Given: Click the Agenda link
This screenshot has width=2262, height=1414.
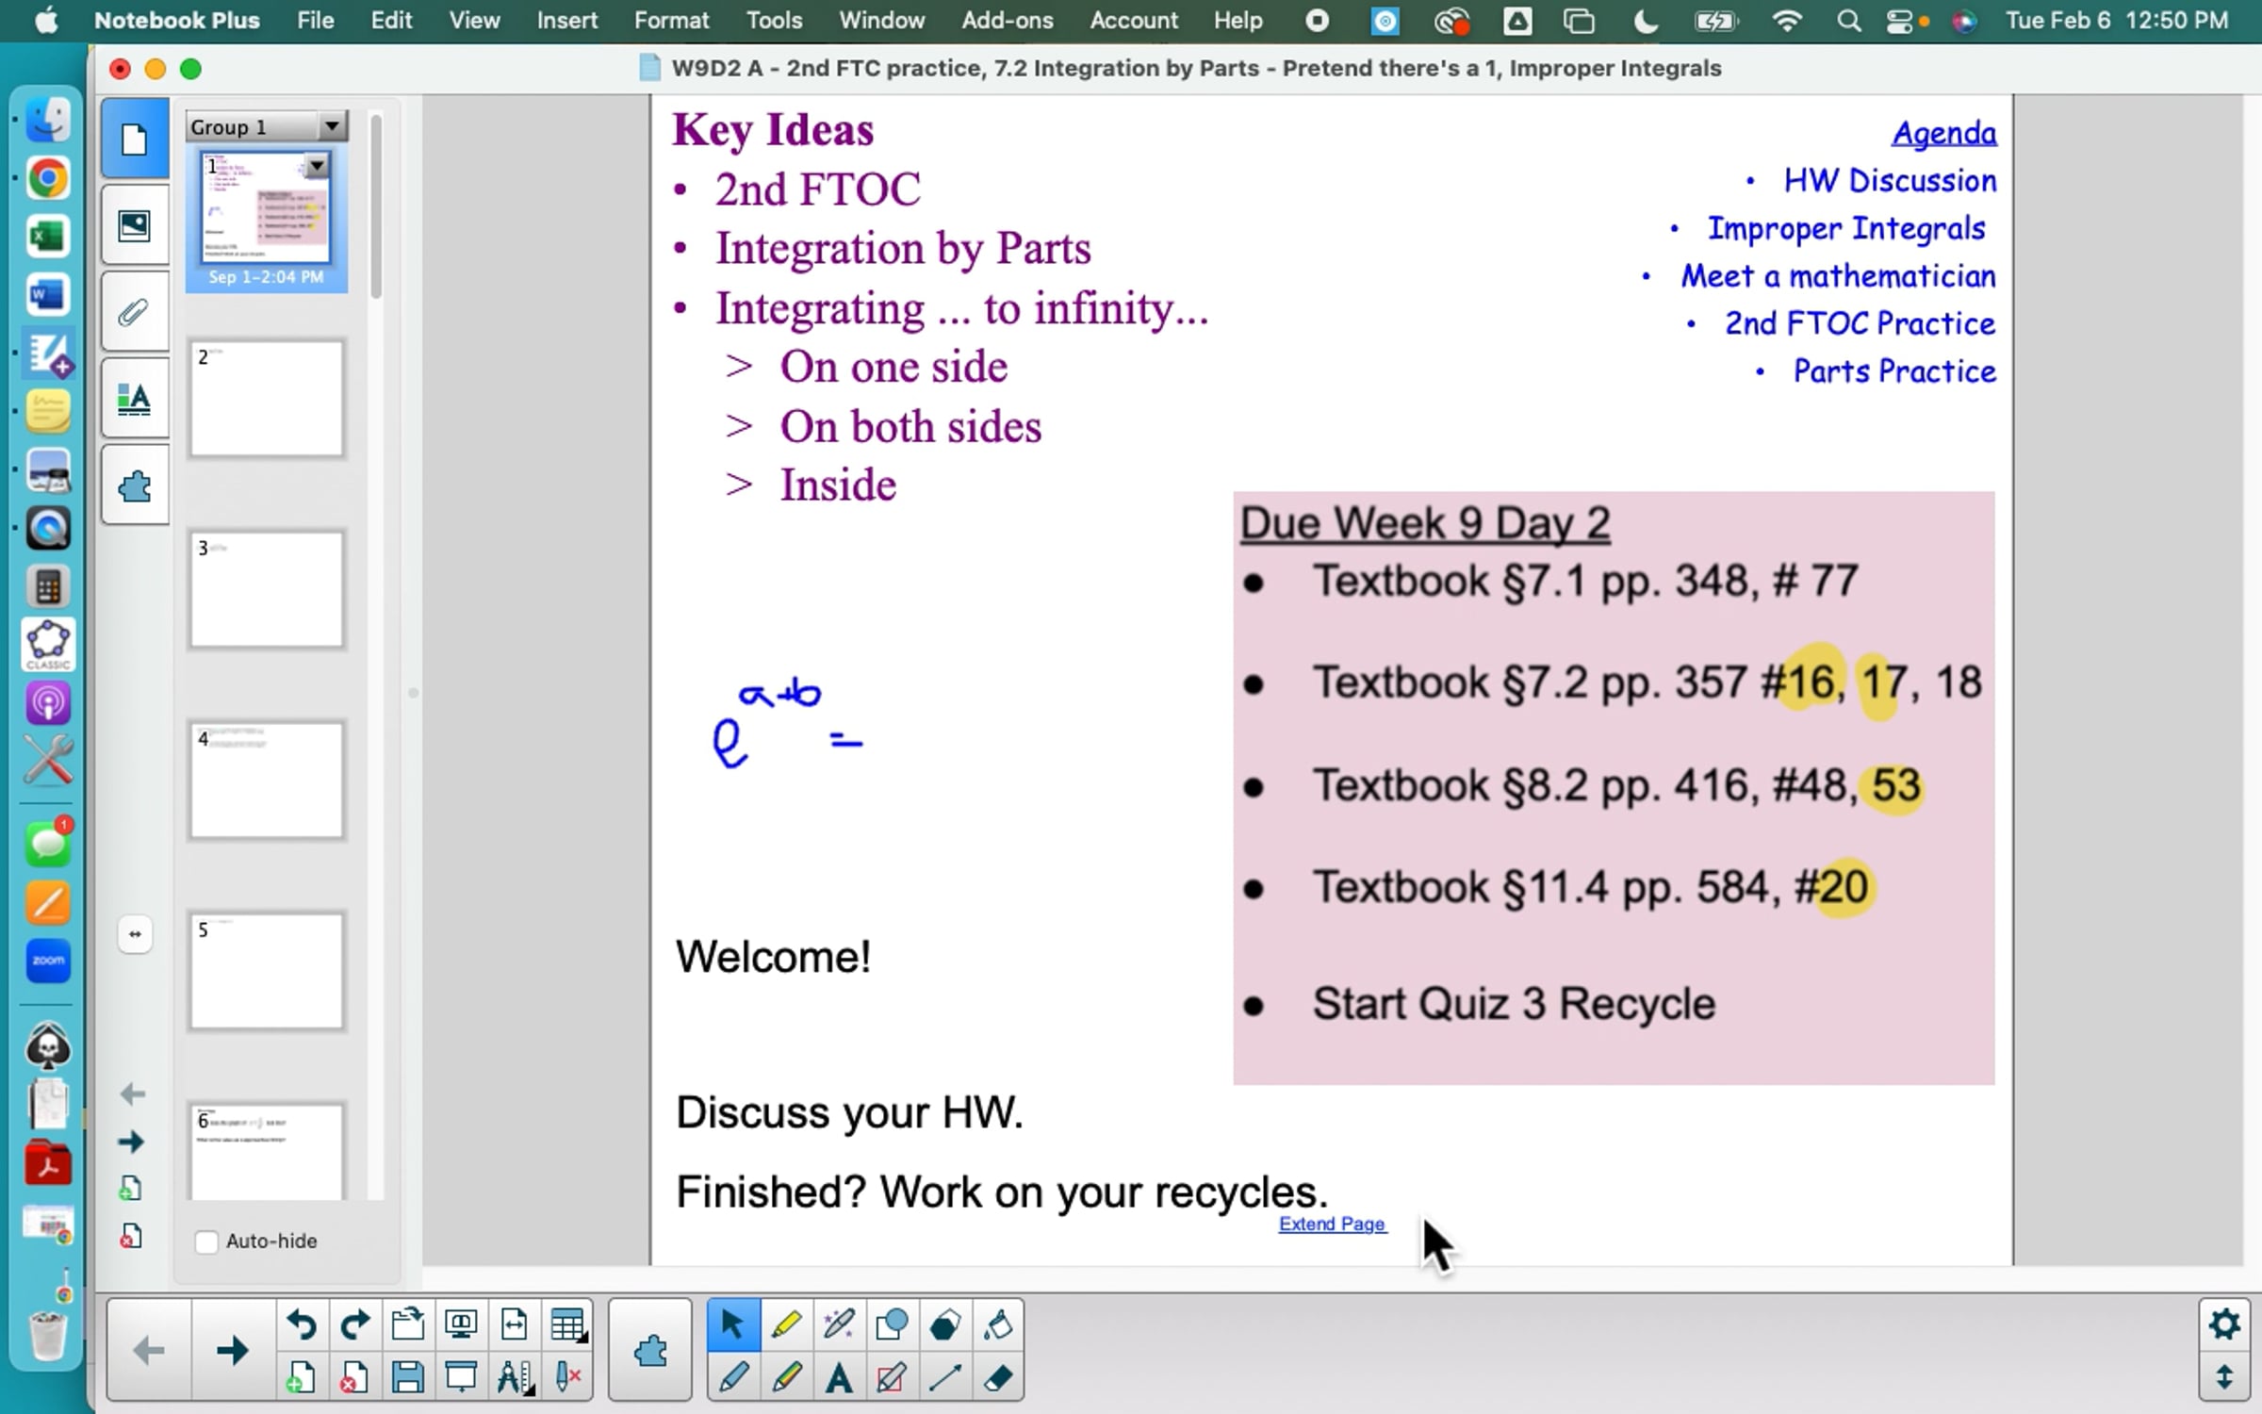Looking at the screenshot, I should (x=1943, y=133).
